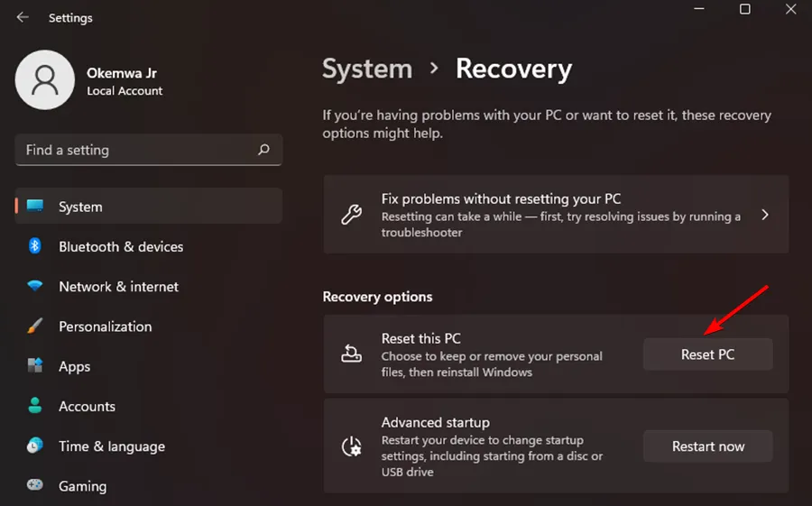812x506 pixels.
Task: Click the Accounts person icon
Action: (x=35, y=406)
